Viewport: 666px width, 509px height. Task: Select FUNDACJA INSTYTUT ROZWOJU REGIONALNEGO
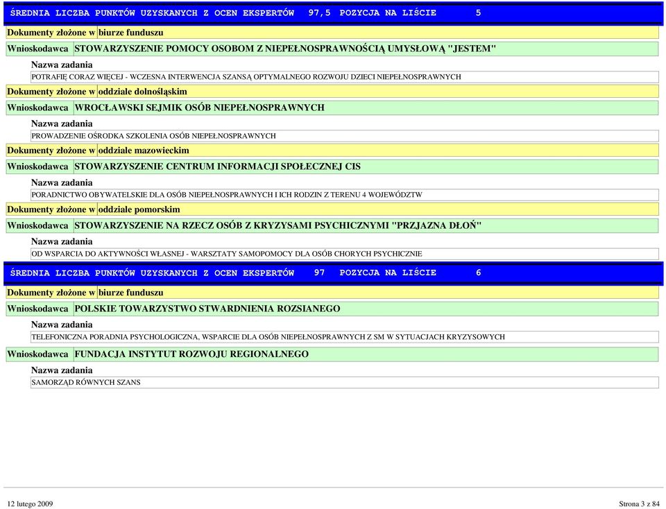[191, 354]
